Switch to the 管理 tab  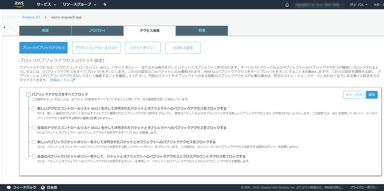[202, 31]
